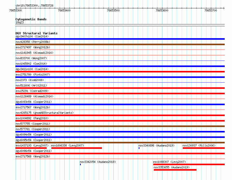This screenshot has width=232, height=180.
Task: Click the right arrow end of ruler
Action: pyautogui.click(x=224, y=8)
